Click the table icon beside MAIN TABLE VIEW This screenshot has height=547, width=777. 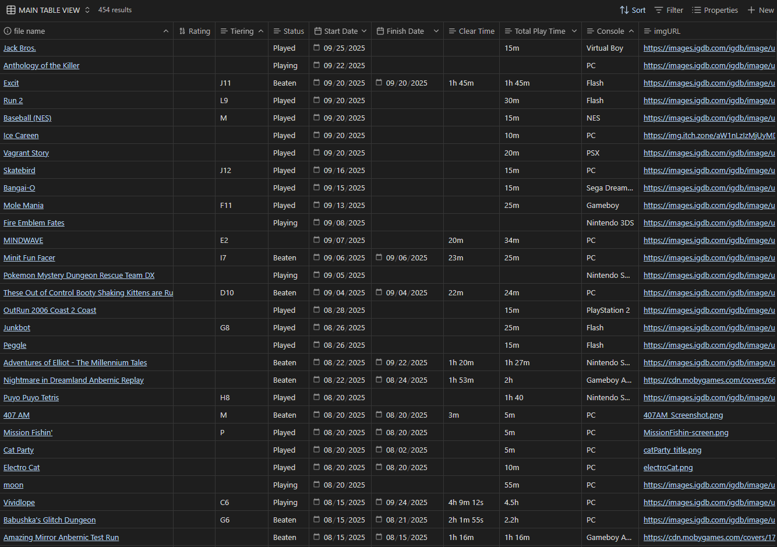pos(11,10)
